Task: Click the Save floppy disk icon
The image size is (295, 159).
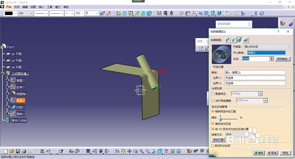Action: pyautogui.click(x=18, y=151)
